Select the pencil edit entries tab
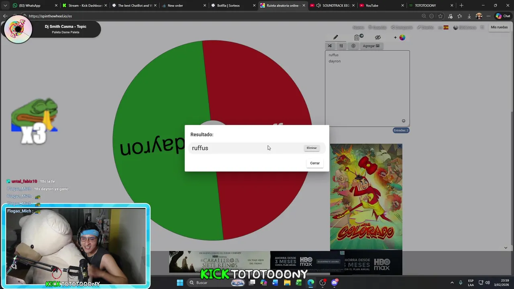 (336, 37)
